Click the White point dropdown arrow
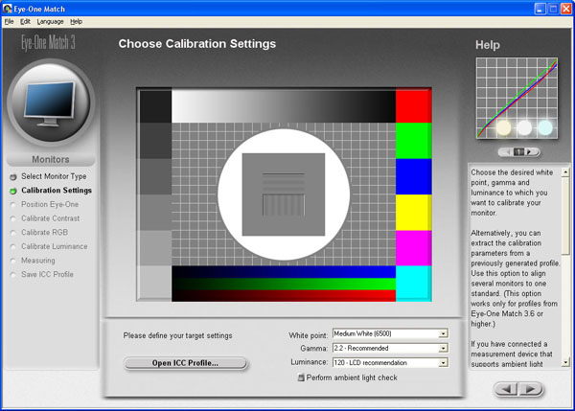 coord(443,333)
